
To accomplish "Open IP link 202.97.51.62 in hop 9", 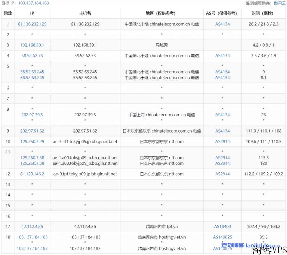I will [32, 131].
